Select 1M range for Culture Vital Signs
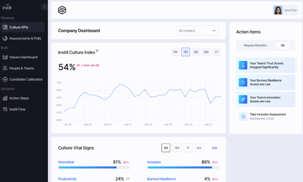 [166, 148]
